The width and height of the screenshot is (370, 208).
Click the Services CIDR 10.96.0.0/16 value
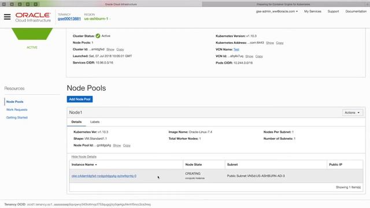pos(104,63)
